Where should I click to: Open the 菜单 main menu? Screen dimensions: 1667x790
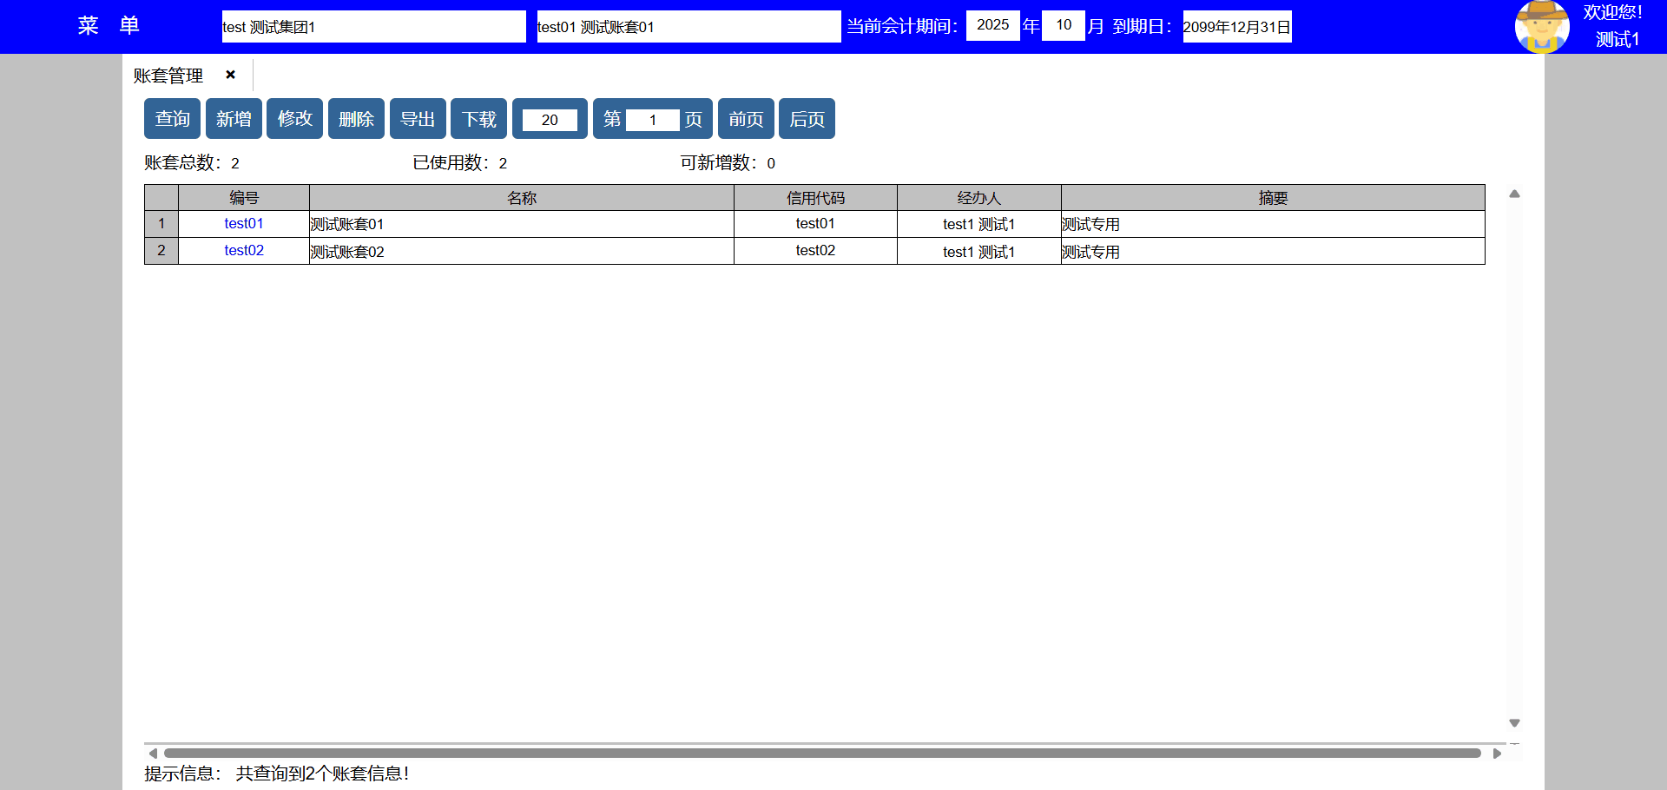(109, 26)
